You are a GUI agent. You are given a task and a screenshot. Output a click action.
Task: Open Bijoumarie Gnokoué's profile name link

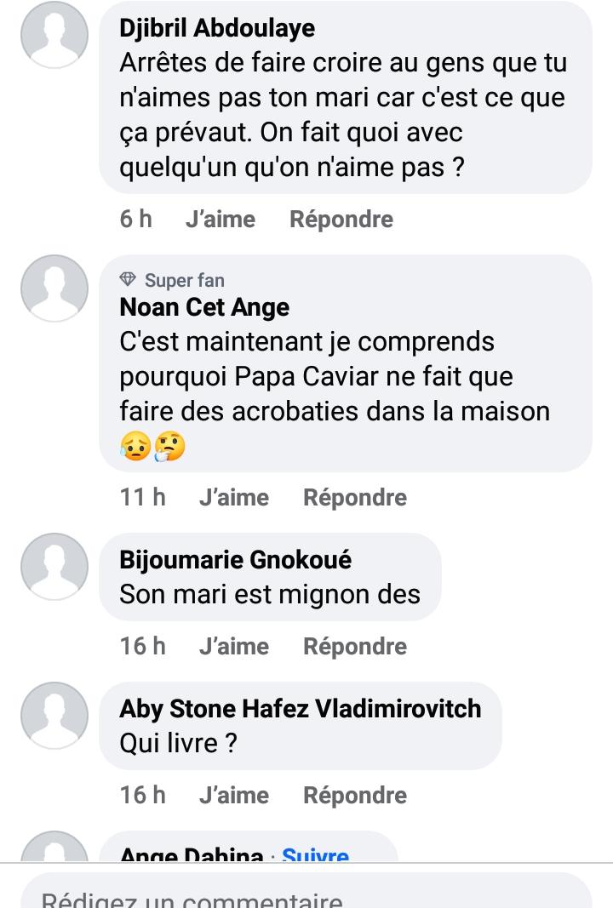(x=235, y=560)
